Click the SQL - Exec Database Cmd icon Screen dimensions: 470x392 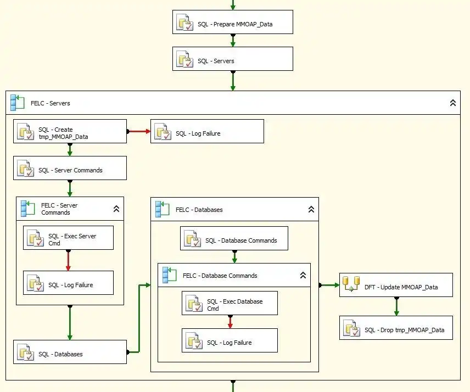(194, 303)
